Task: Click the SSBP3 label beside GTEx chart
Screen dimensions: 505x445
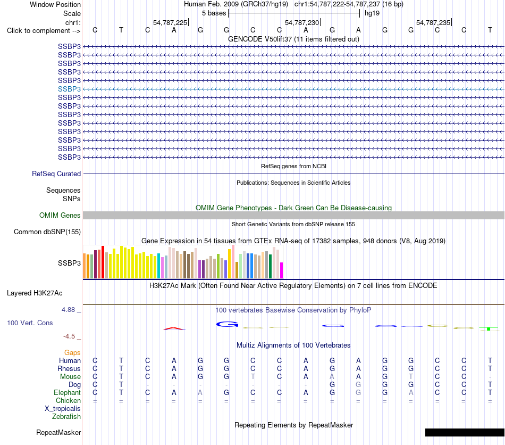Action: tap(69, 263)
